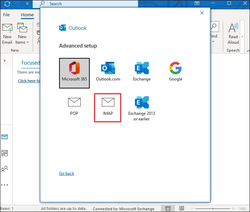Switch to Normal view in status bar

[x=168, y=209]
